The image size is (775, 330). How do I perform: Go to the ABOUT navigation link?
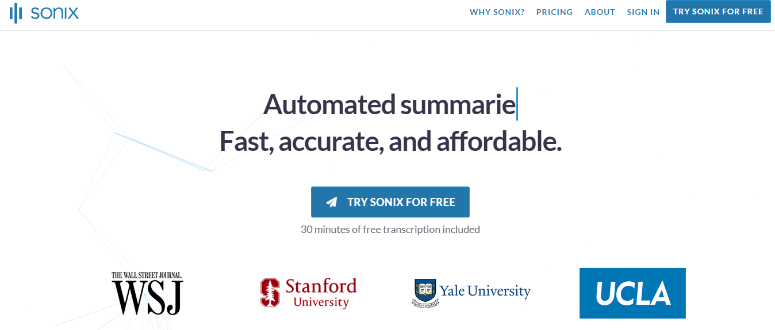point(600,12)
